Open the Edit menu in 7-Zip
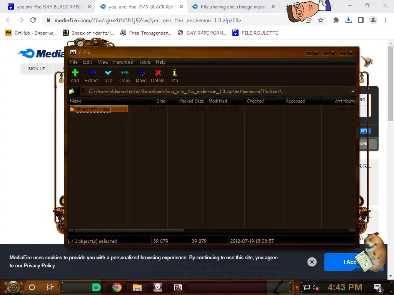The height and width of the screenshot is (295, 394). pyautogui.click(x=87, y=62)
